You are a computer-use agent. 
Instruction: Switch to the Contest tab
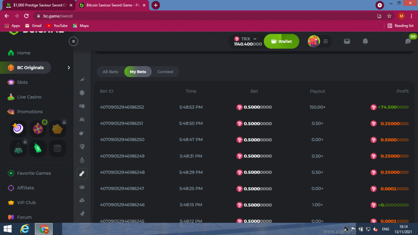tap(165, 72)
